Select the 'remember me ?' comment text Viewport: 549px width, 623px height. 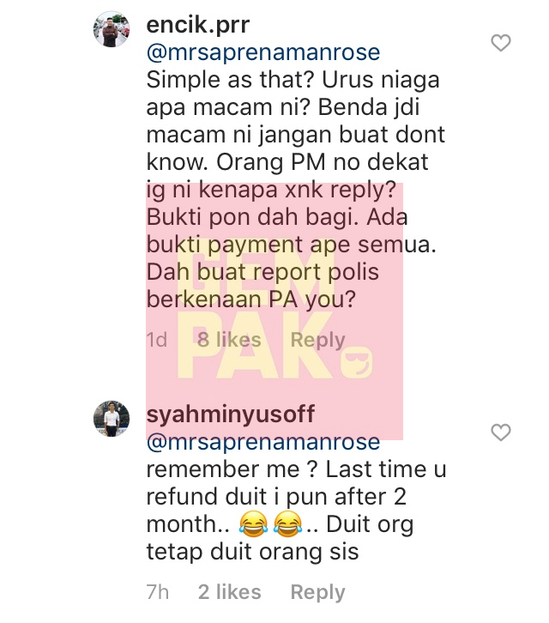click(x=232, y=469)
